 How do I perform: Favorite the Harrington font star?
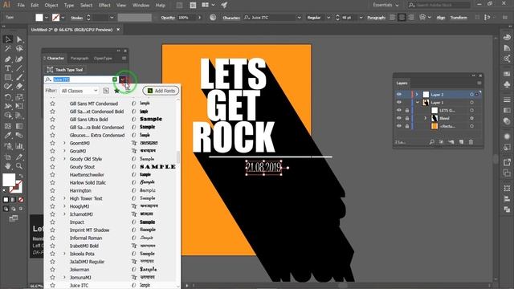coord(52,190)
